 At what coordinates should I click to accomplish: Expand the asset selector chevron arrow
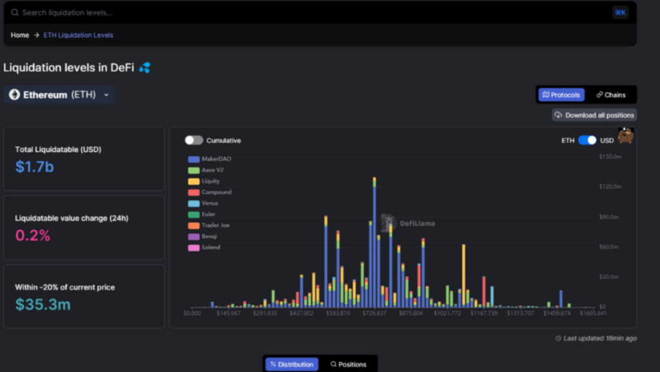[106, 95]
